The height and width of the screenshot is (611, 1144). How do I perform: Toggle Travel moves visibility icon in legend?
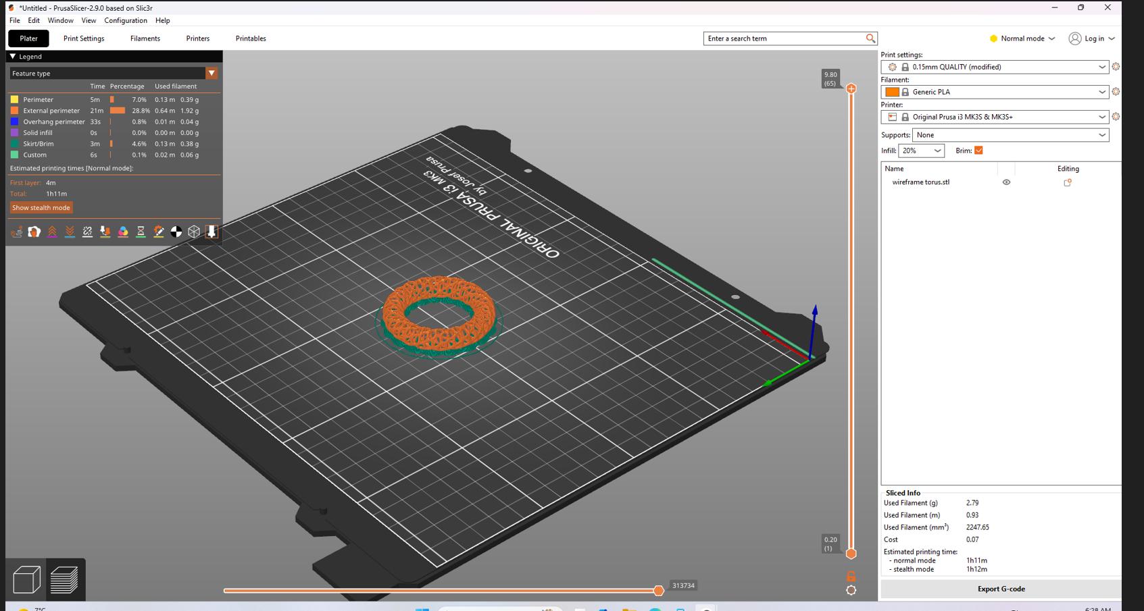point(16,232)
